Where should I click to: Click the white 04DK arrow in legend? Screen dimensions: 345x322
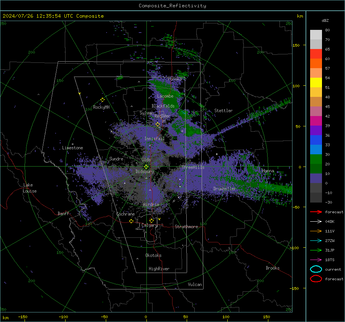[x=316, y=221]
